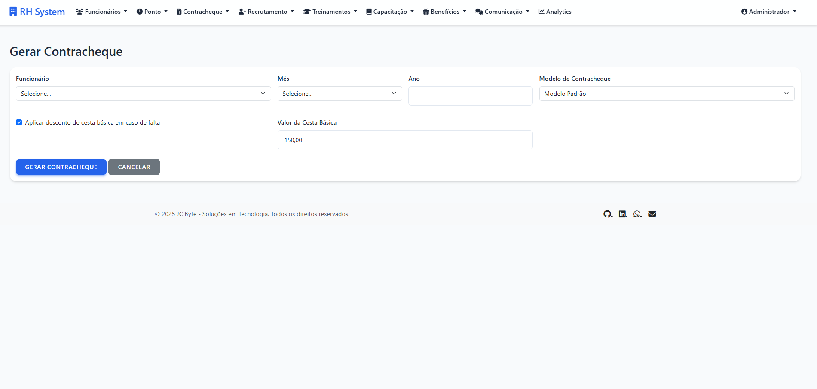Image resolution: width=817 pixels, height=389 pixels.
Task: Open the Recrutamento navbar menu
Action: (x=266, y=12)
